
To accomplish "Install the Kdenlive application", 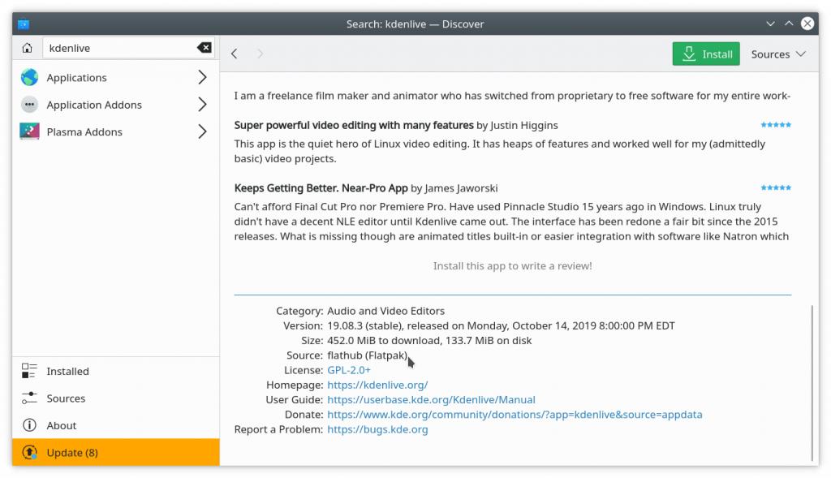I will [x=706, y=54].
